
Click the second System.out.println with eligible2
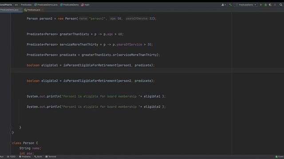point(96,107)
